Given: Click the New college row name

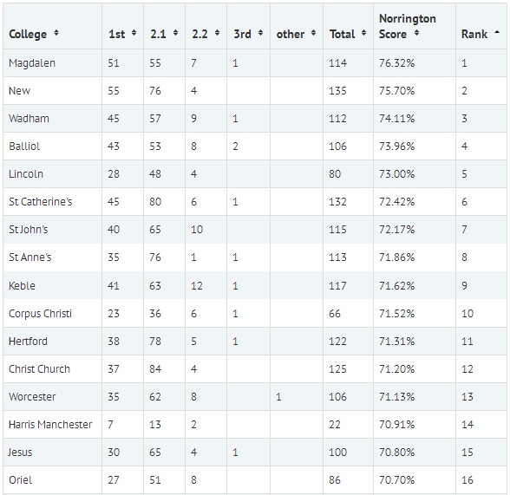Looking at the screenshot, I should (x=19, y=91).
